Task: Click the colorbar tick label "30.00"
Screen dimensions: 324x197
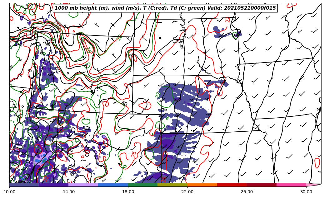Action: [x=306, y=192]
